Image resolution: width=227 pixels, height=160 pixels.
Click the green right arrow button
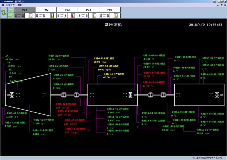coord(10,15)
